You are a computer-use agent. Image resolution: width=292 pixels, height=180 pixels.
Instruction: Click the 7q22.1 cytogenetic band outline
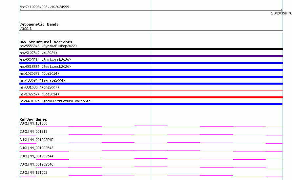pos(151,32)
